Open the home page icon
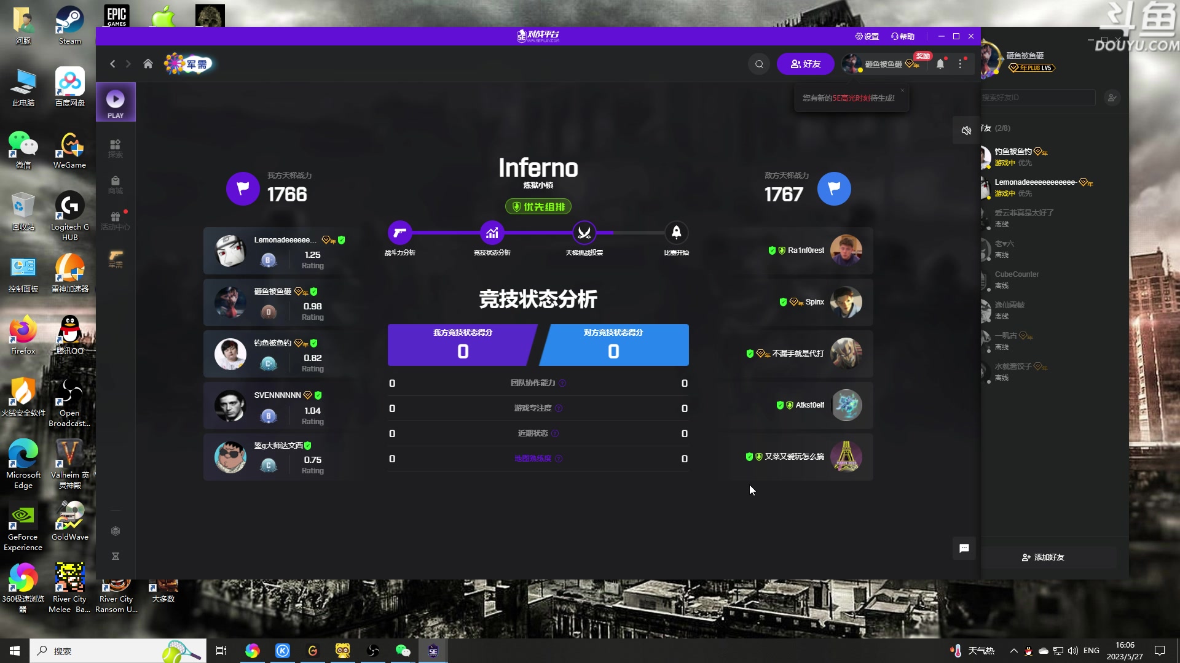 point(148,64)
